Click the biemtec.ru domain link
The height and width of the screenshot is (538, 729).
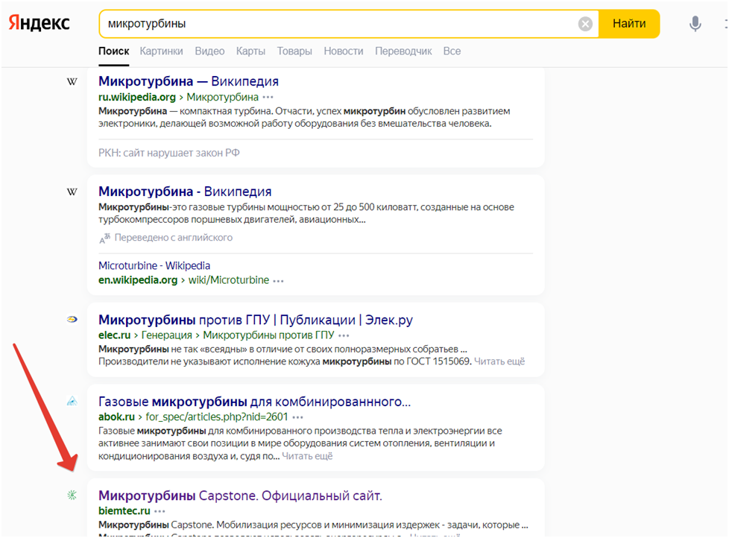pos(124,511)
